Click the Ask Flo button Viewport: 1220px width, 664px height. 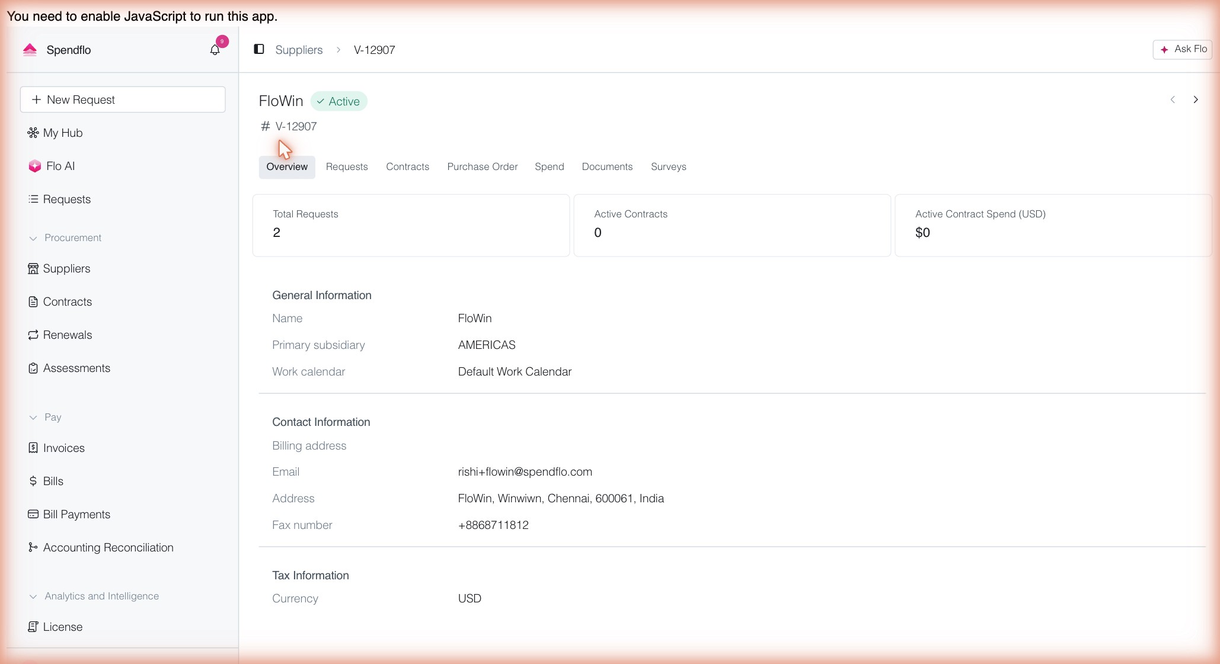click(x=1182, y=49)
